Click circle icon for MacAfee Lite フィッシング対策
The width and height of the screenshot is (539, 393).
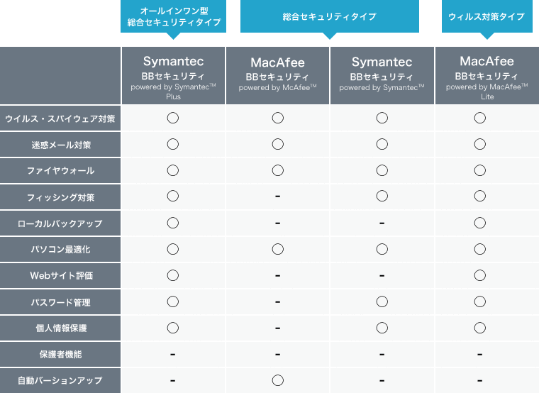click(480, 196)
